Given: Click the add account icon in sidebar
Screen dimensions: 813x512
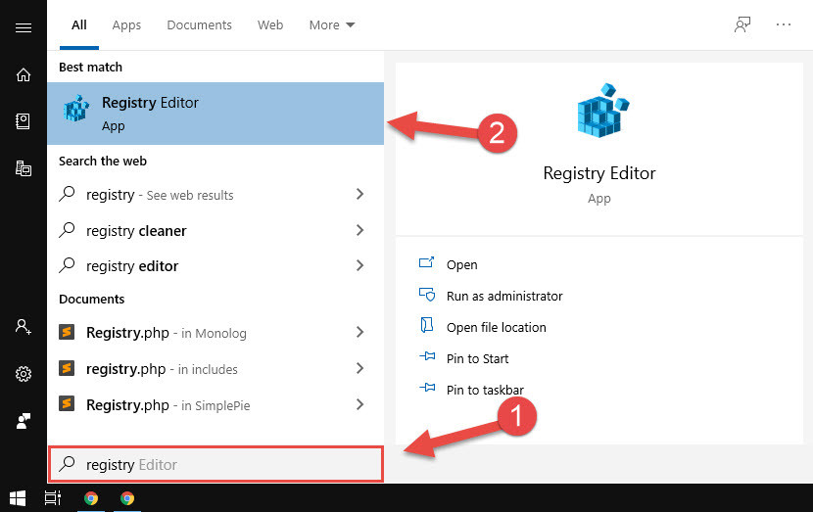Looking at the screenshot, I should click(x=24, y=326).
